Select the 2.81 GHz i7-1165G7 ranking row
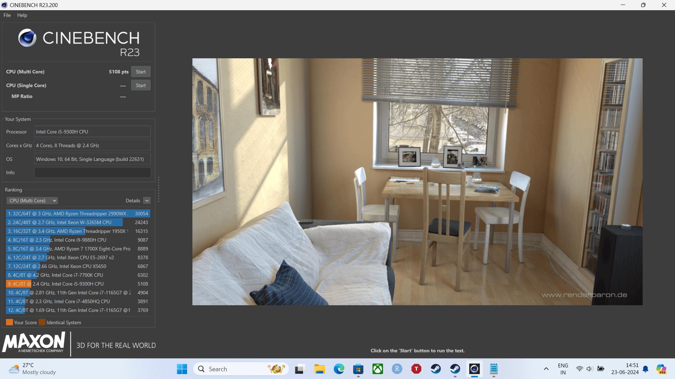This screenshot has height=379, width=675. tap(78, 293)
